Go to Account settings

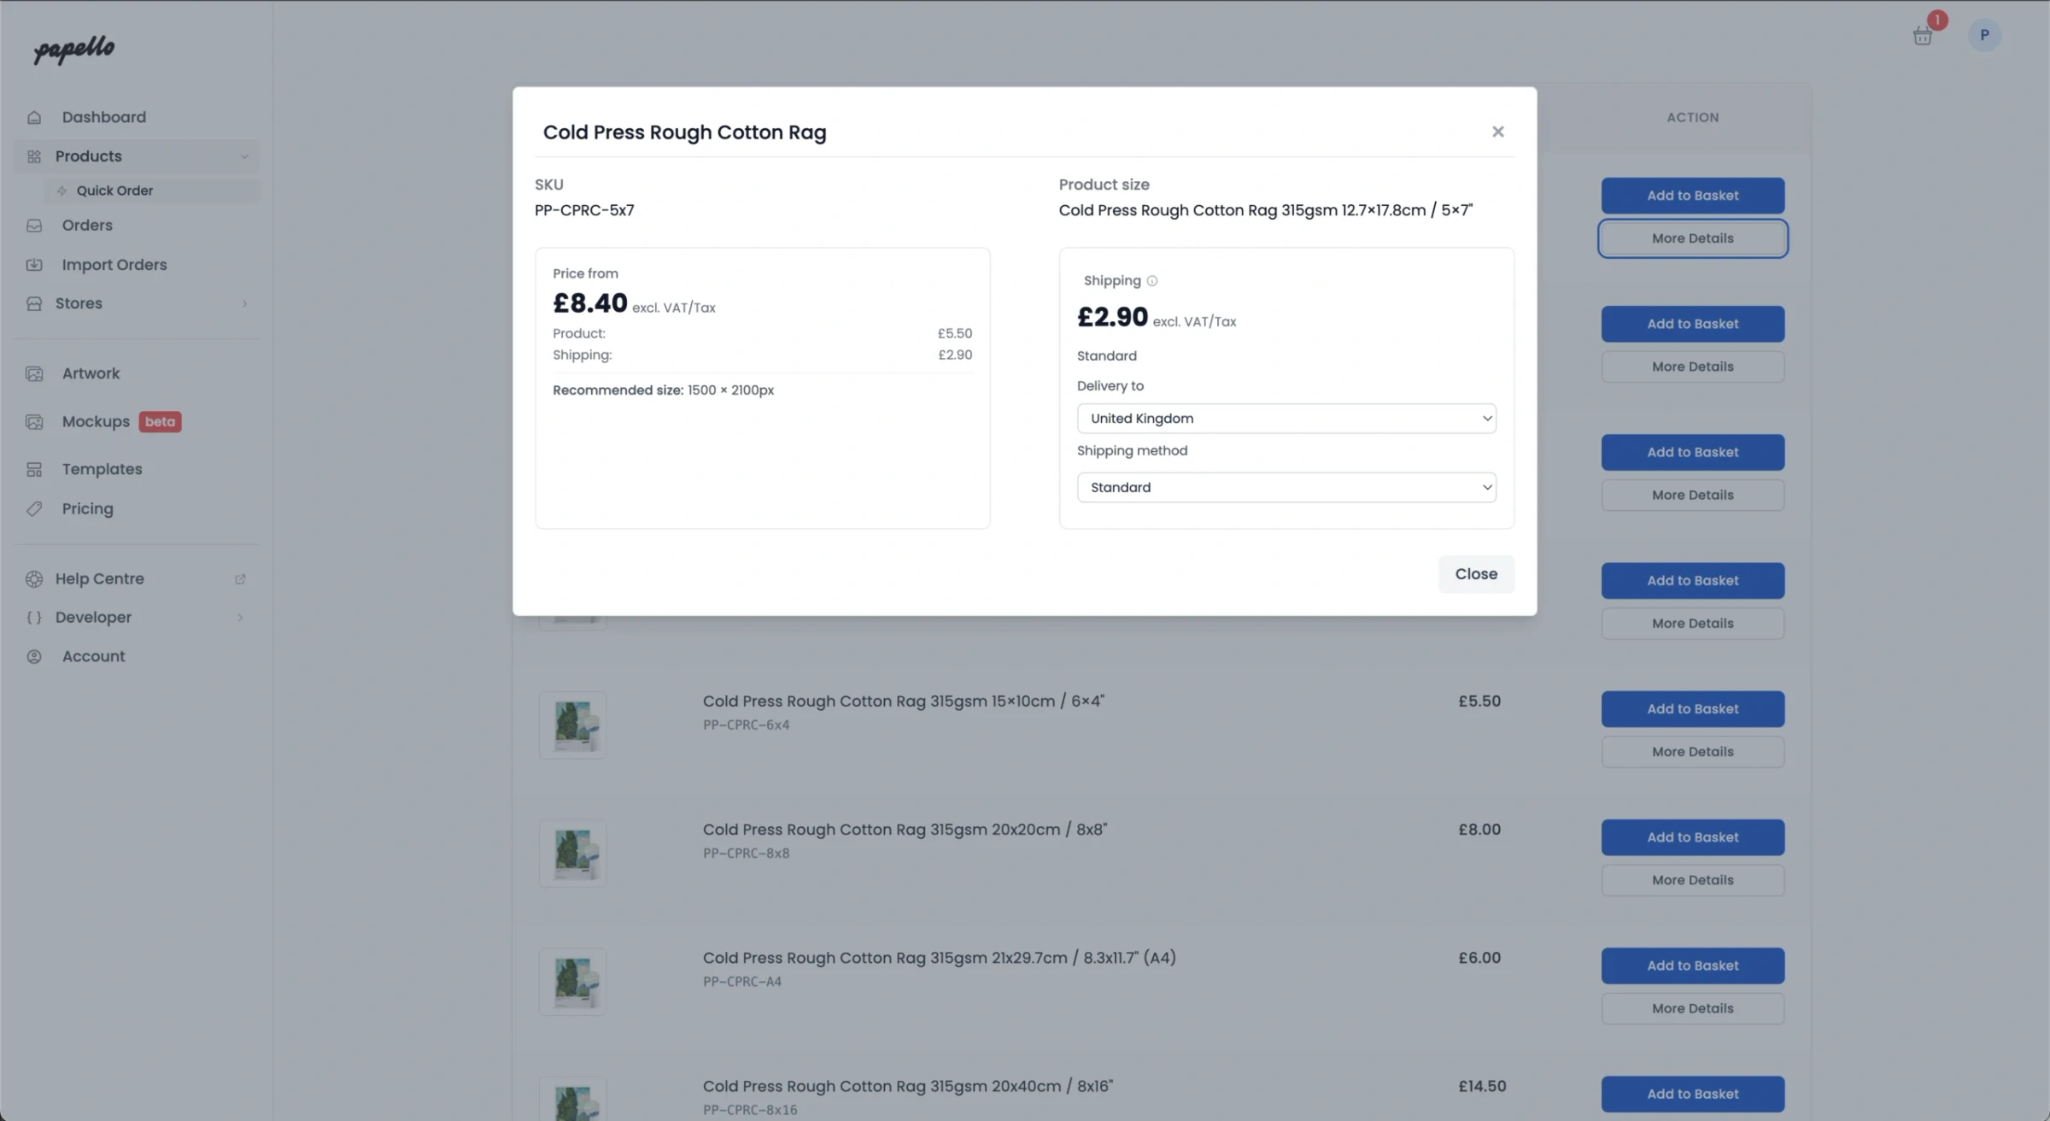tap(92, 655)
